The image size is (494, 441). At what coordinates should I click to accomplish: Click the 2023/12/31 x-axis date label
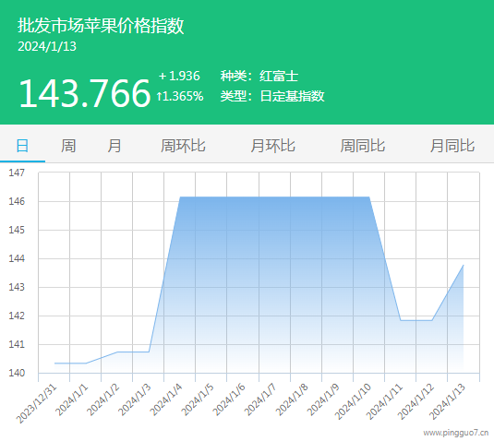[37, 404]
